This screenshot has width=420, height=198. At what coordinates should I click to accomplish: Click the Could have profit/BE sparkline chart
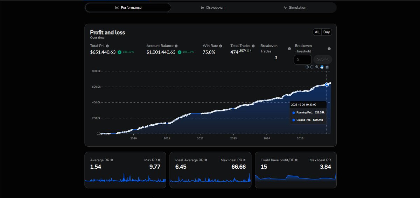(x=296, y=177)
